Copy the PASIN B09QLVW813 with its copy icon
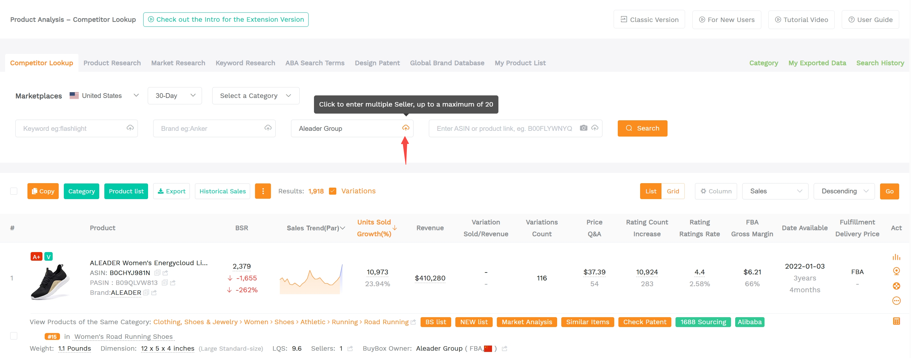 pyautogui.click(x=164, y=283)
